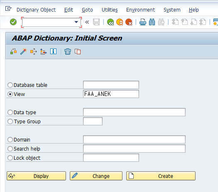
Task: Click the First Page icon
Action: coord(175,22)
